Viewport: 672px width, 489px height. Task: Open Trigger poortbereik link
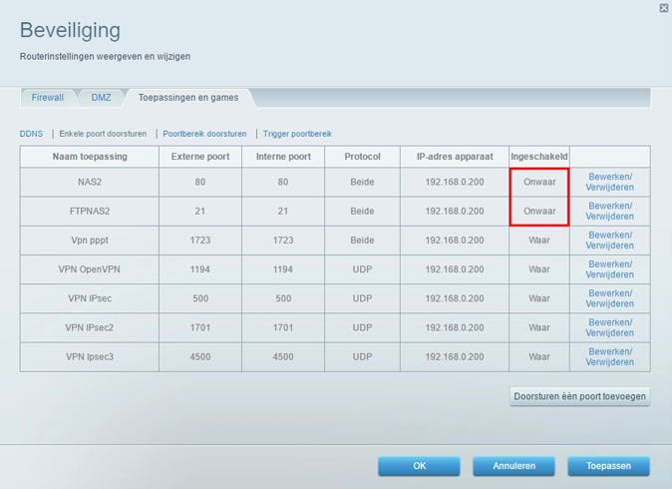click(x=297, y=134)
